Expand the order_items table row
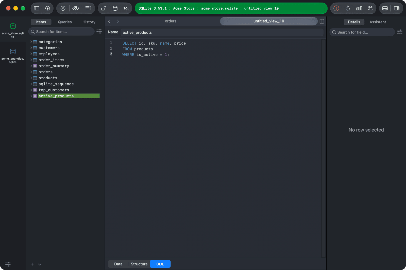This screenshot has height=270, width=406. (x=31, y=60)
